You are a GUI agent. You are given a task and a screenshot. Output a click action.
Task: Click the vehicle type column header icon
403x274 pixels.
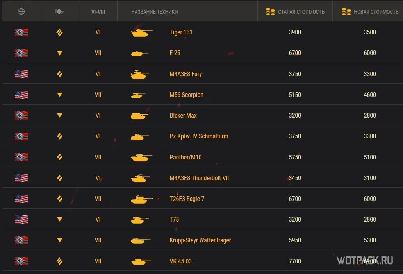click(59, 12)
